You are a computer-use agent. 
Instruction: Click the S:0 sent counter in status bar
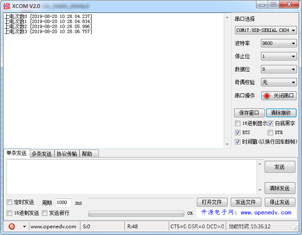86,227
